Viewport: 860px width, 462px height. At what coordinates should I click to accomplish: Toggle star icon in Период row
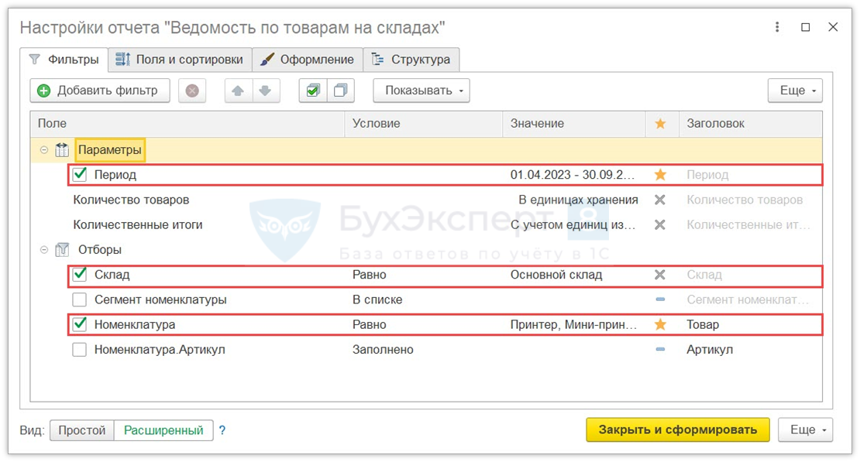click(x=660, y=175)
